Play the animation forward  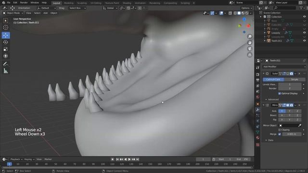pos(129,159)
